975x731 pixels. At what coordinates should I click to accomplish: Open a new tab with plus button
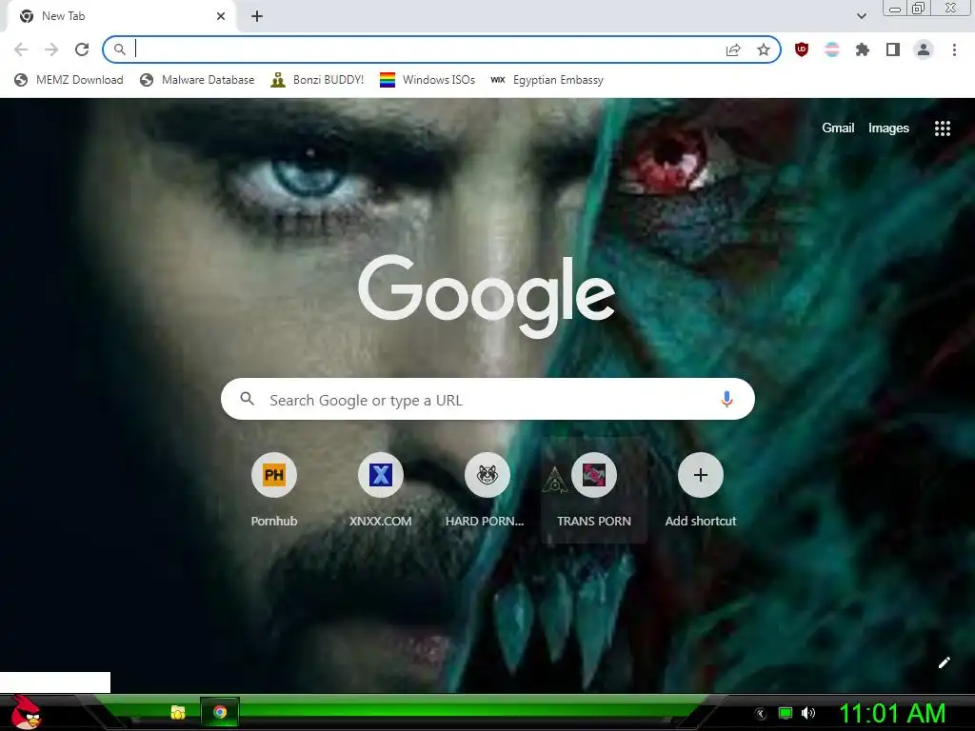[257, 16]
